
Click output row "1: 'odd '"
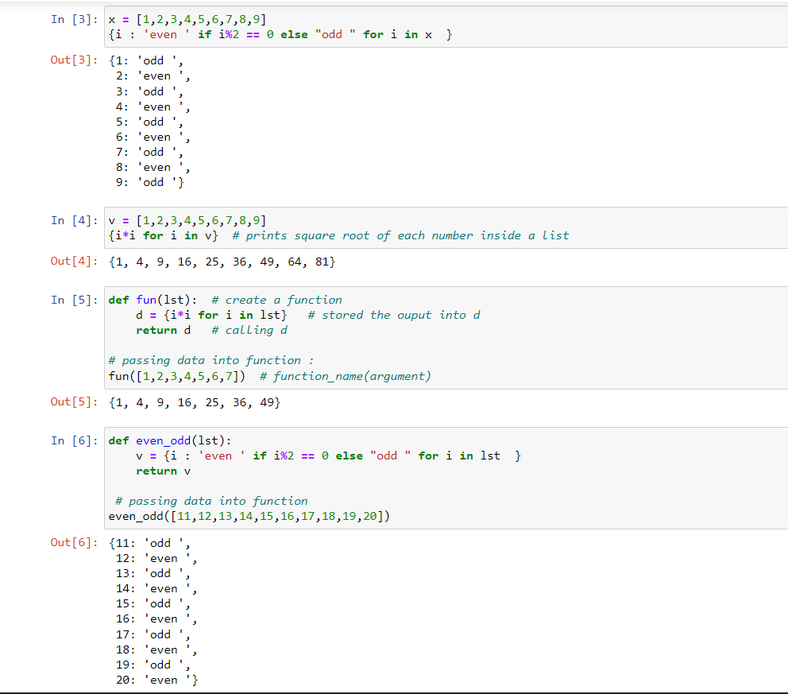coord(146,61)
